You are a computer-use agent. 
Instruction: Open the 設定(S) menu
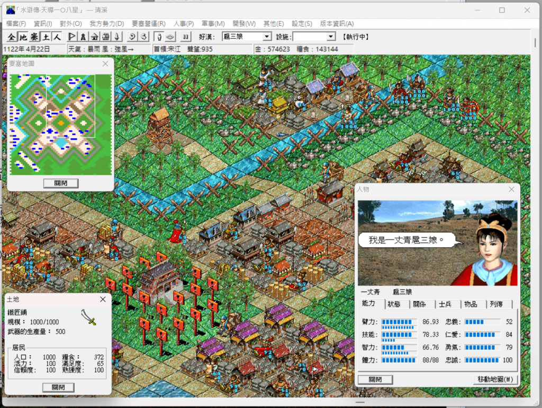click(x=302, y=23)
